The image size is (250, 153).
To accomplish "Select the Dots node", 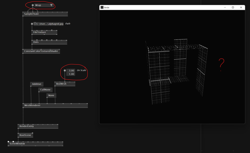I will point(49,42).
